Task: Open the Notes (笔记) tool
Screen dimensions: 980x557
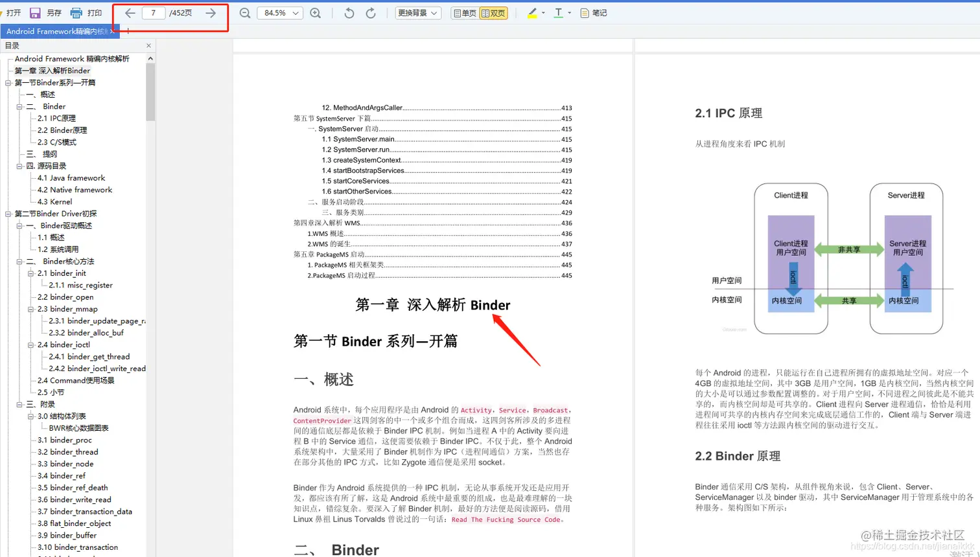Action: click(594, 13)
